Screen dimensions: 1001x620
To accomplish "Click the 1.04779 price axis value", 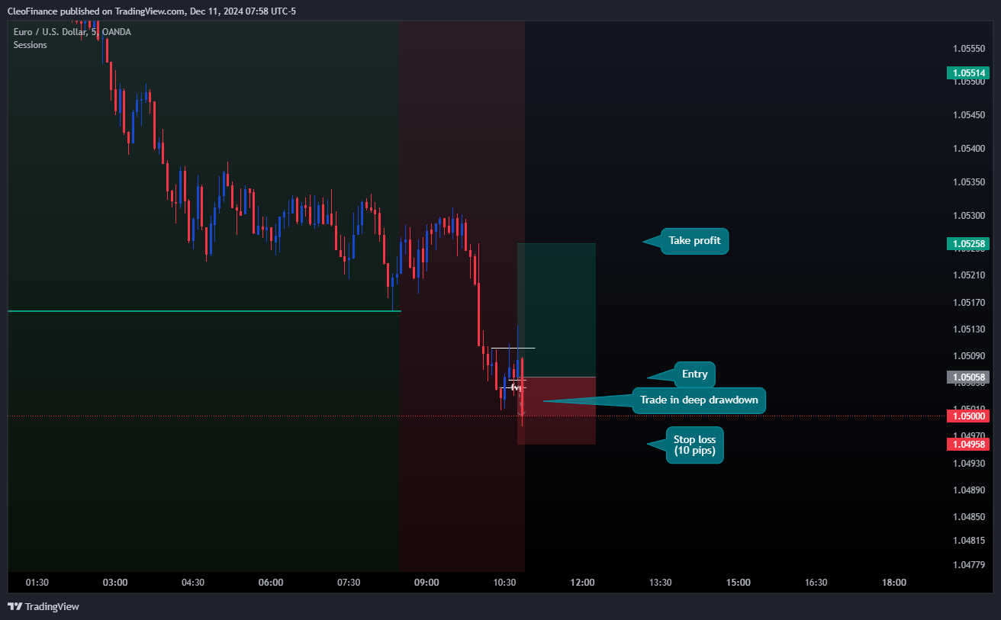I will coord(968,564).
